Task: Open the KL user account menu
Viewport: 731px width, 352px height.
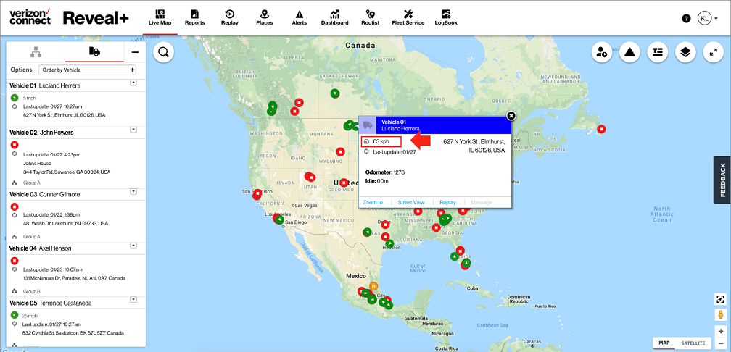Action: pos(707,19)
